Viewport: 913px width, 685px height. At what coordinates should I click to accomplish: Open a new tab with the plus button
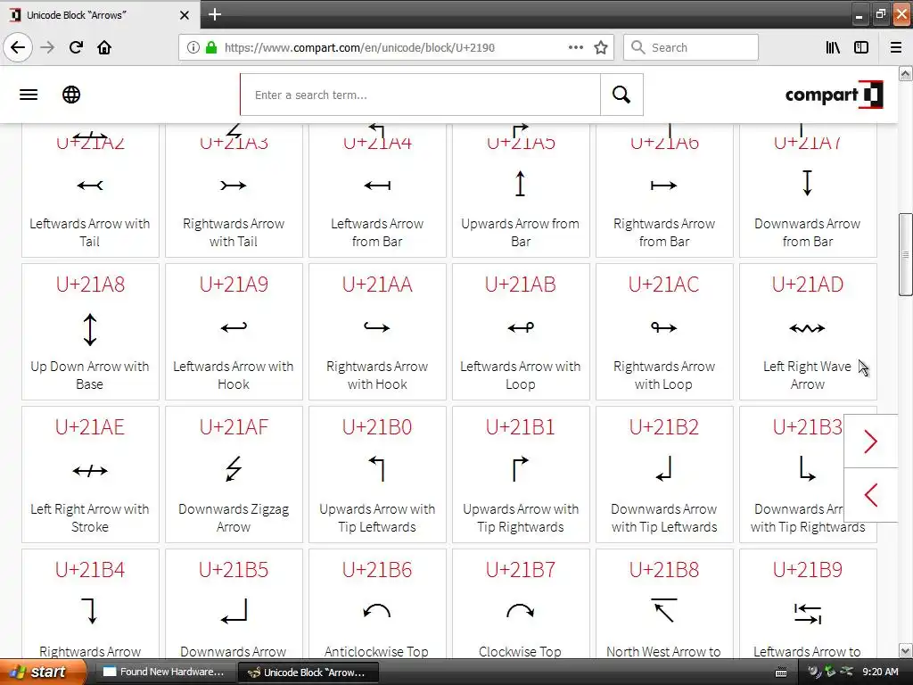coord(215,14)
